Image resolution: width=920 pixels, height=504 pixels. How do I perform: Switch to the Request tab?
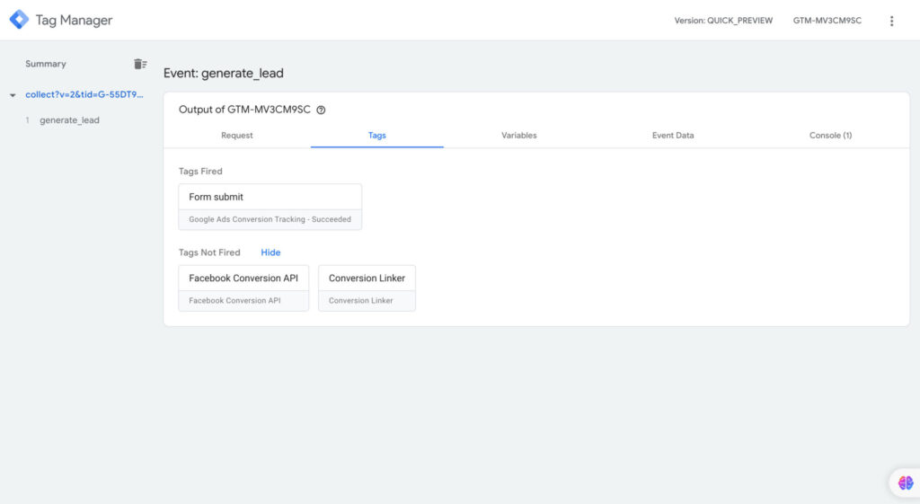(x=237, y=136)
